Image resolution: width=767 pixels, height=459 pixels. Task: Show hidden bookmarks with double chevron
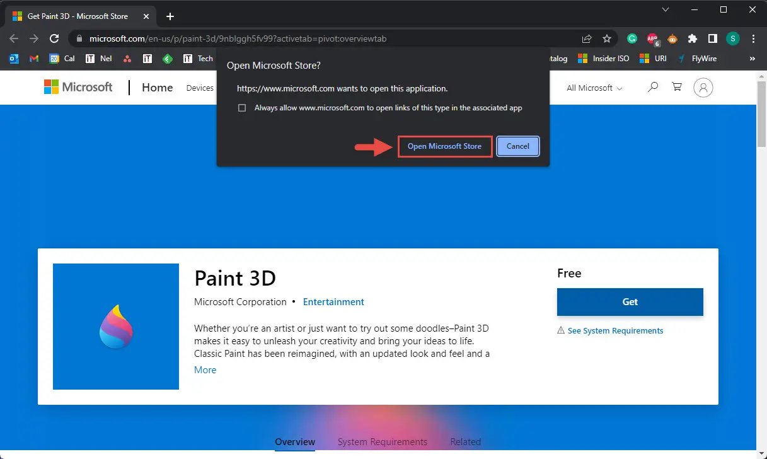click(x=752, y=59)
